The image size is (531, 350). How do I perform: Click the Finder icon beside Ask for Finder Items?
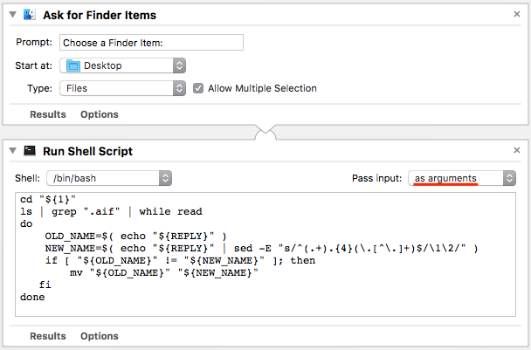(x=30, y=15)
